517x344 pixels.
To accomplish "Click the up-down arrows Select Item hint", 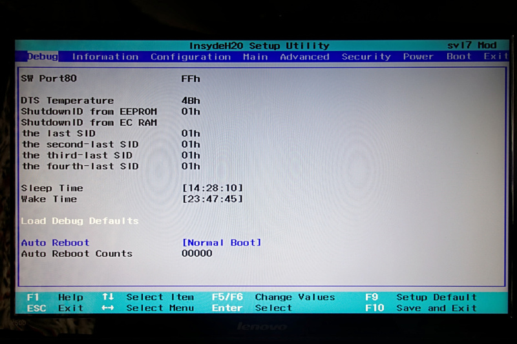I will pyautogui.click(x=148, y=297).
